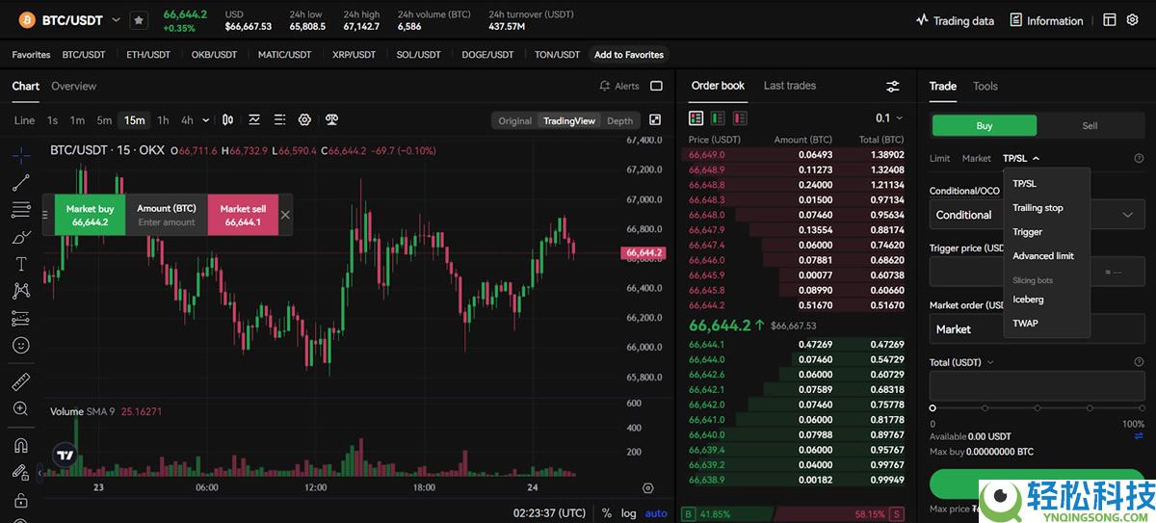Toggle the log scale option

(x=628, y=513)
